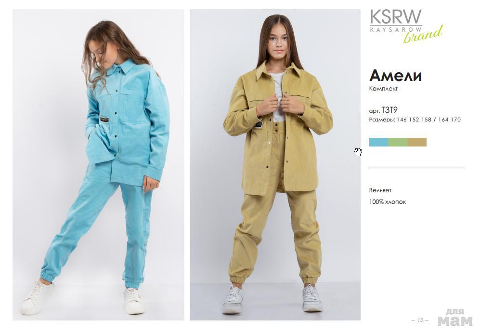The height and width of the screenshot is (333, 480).
Task: Click the для мам watermark logo
Action: coord(455,318)
